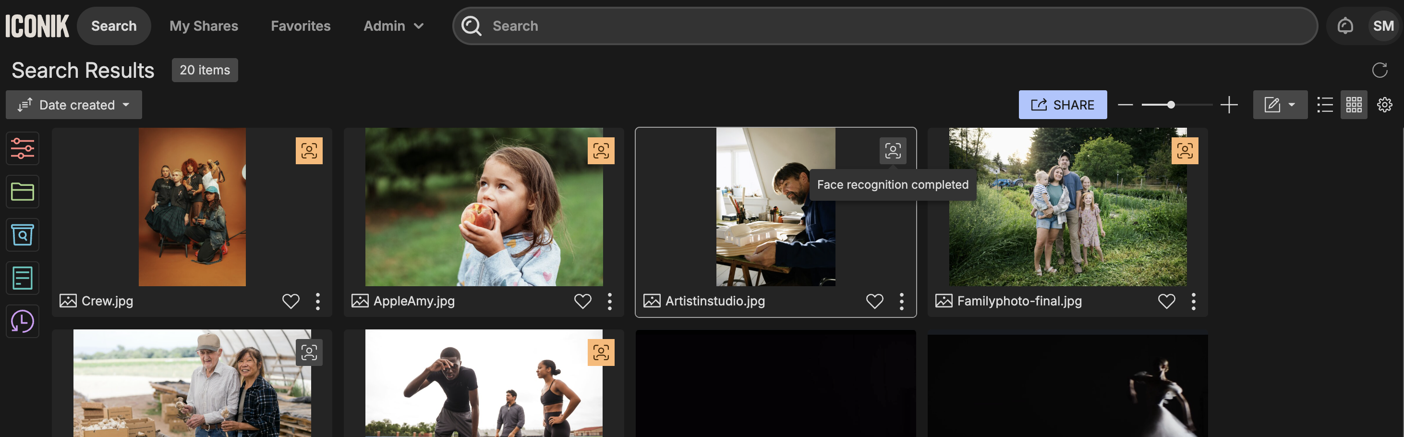
Task: Refresh the search results
Action: tap(1379, 70)
